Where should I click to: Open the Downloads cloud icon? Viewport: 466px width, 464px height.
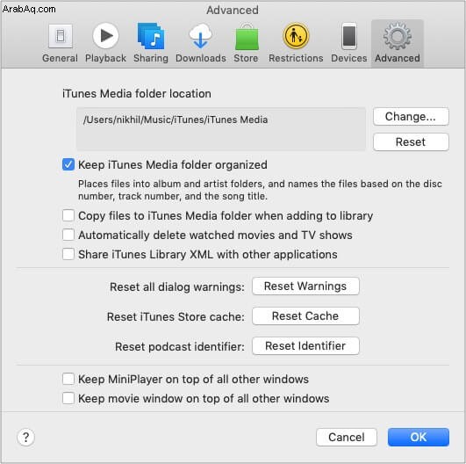(x=201, y=36)
